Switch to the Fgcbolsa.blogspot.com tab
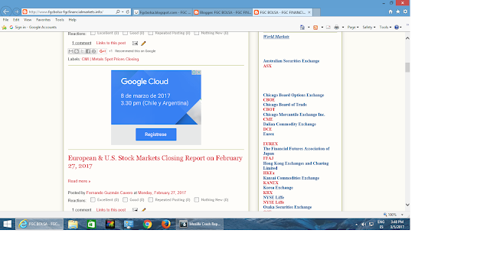 tap(163, 12)
